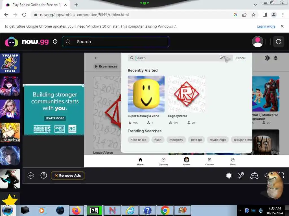Open the netmarble game in sidebar
Screen dimensions: 289x216
(x=10, y=132)
